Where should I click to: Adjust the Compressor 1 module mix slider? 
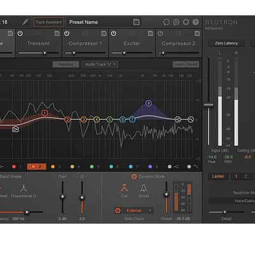click(x=85, y=53)
